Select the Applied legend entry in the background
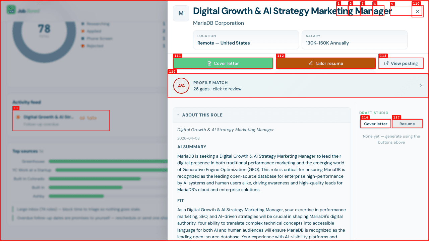 click(123, 31)
